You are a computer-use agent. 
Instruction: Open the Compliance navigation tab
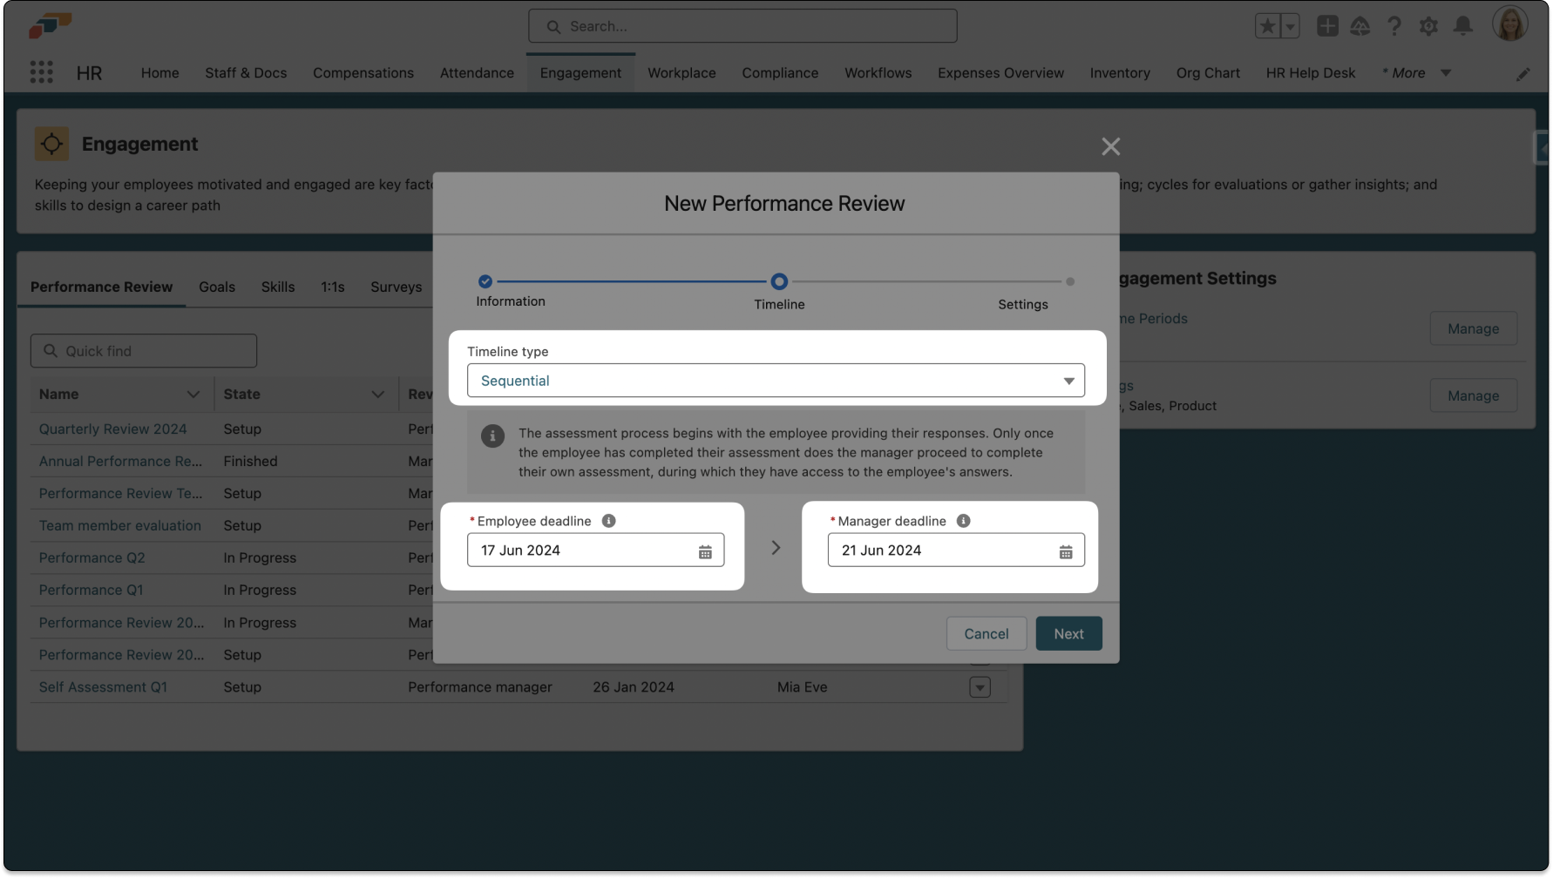pyautogui.click(x=780, y=73)
